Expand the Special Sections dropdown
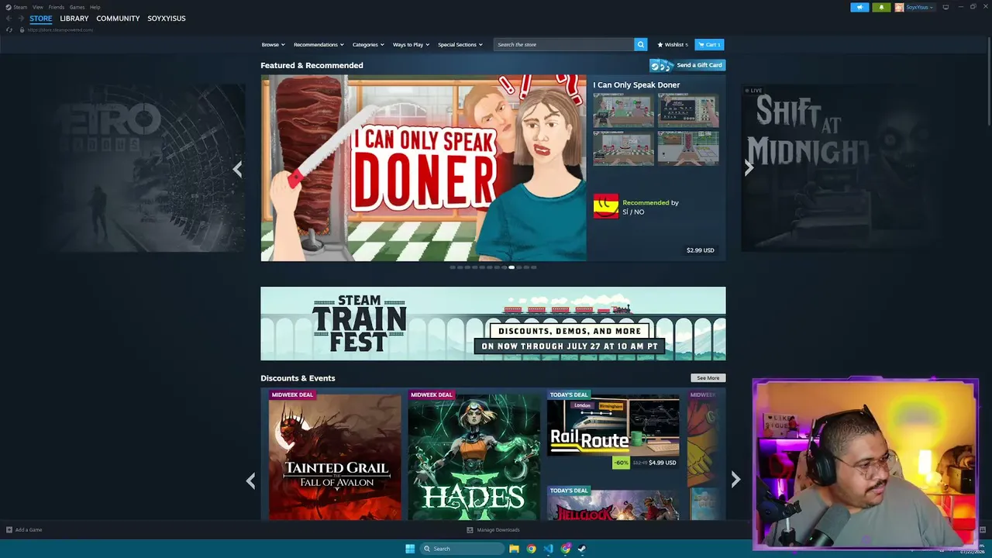The image size is (992, 558). point(460,45)
